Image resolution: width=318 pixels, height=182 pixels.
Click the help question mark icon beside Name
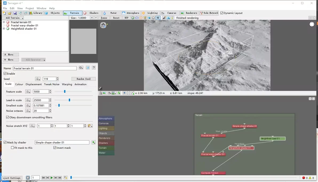click(x=94, y=68)
